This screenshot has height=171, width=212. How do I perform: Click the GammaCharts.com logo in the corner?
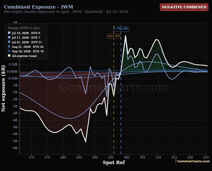pyautogui.click(x=192, y=161)
